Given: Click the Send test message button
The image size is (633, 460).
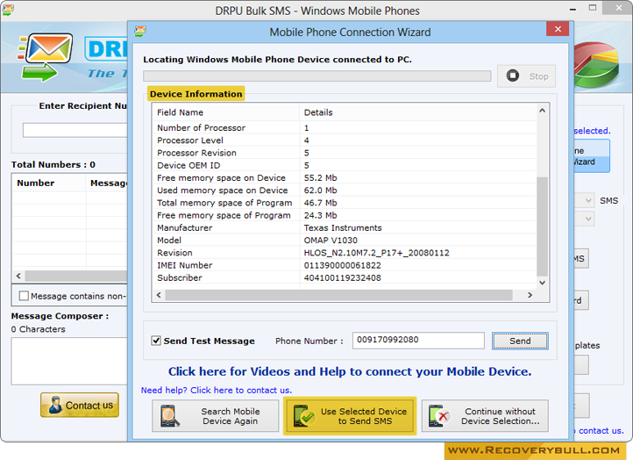Looking at the screenshot, I should tap(520, 341).
